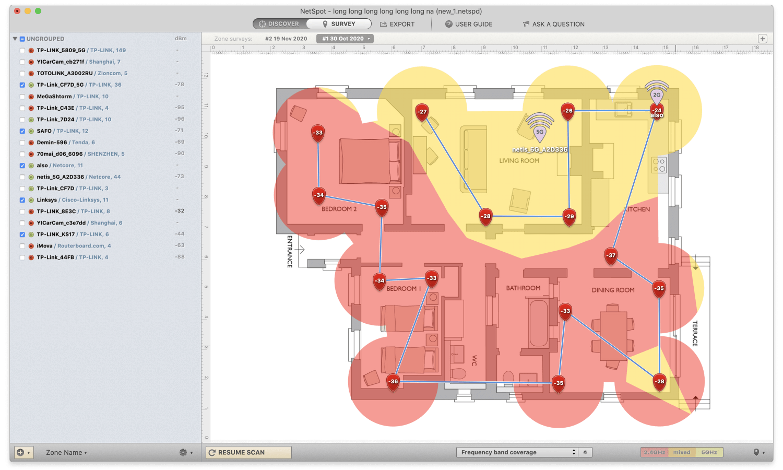783x470 pixels.
Task: Click the -28 marker near terrace
Action: 660,382
